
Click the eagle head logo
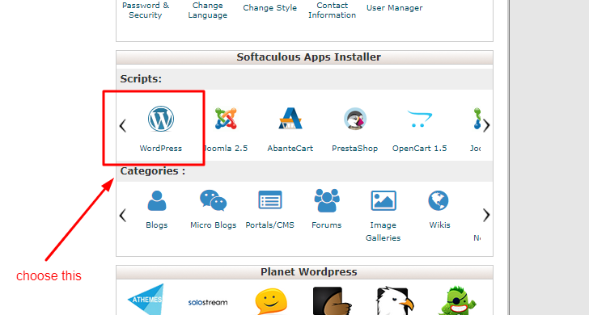(x=395, y=301)
